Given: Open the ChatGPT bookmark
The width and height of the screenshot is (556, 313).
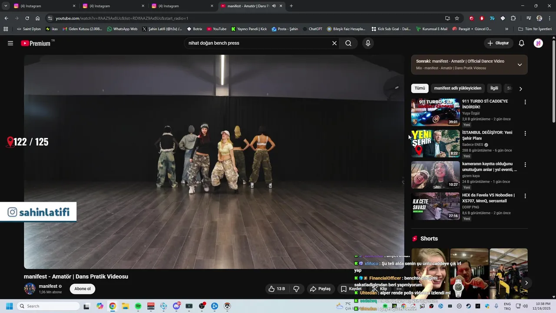Looking at the screenshot, I should [x=312, y=29].
